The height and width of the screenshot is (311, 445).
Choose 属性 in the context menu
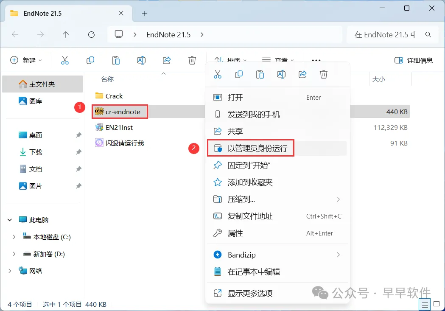coord(277,233)
